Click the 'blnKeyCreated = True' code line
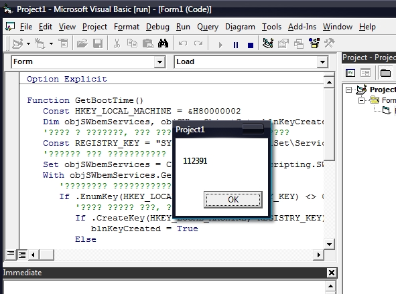 pyautogui.click(x=145, y=229)
